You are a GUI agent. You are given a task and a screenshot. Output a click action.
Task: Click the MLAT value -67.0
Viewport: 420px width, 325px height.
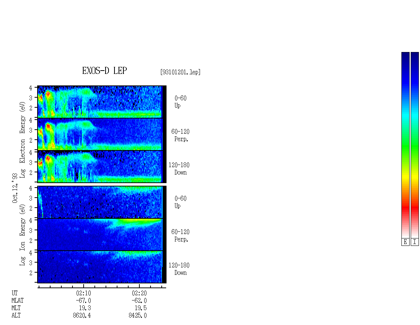coord(84,300)
